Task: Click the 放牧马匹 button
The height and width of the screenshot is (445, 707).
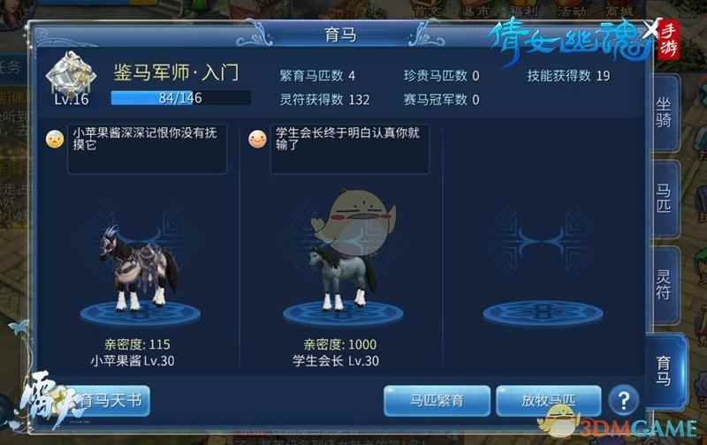Action: pyautogui.click(x=548, y=400)
